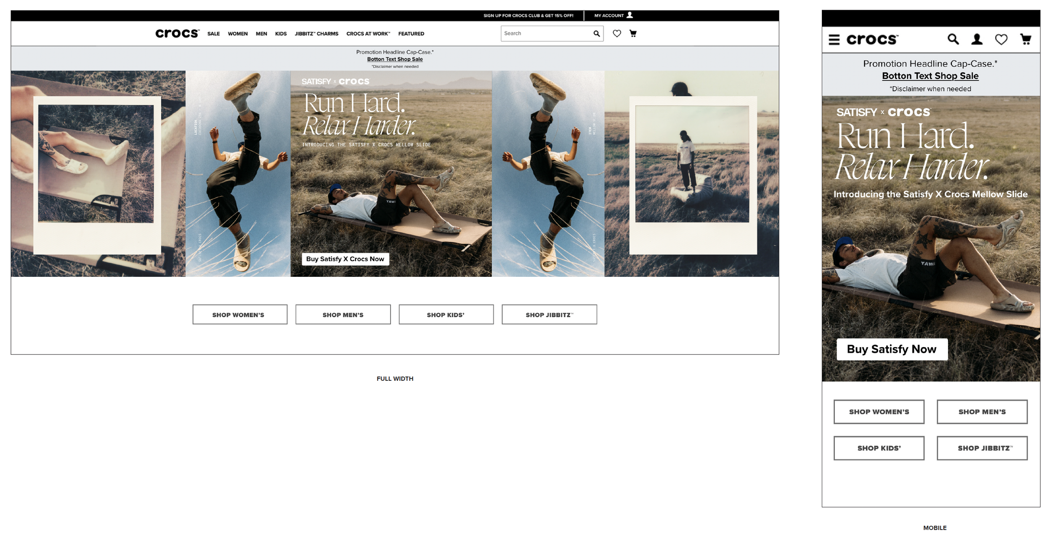Open the Sale menu item

point(213,34)
